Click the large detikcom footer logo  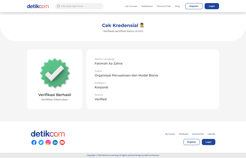click(48, 134)
